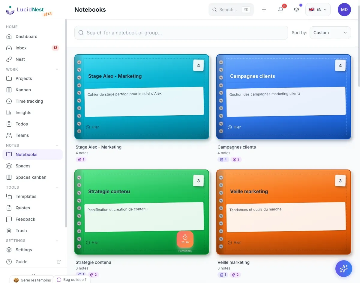Click the Insights chart icon
This screenshot has width=360, height=283.
[9, 113]
